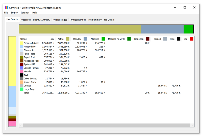Click the horizontal scrollbar right arrow
Screen dimensions: 202x138
pyautogui.click(x=192, y=125)
